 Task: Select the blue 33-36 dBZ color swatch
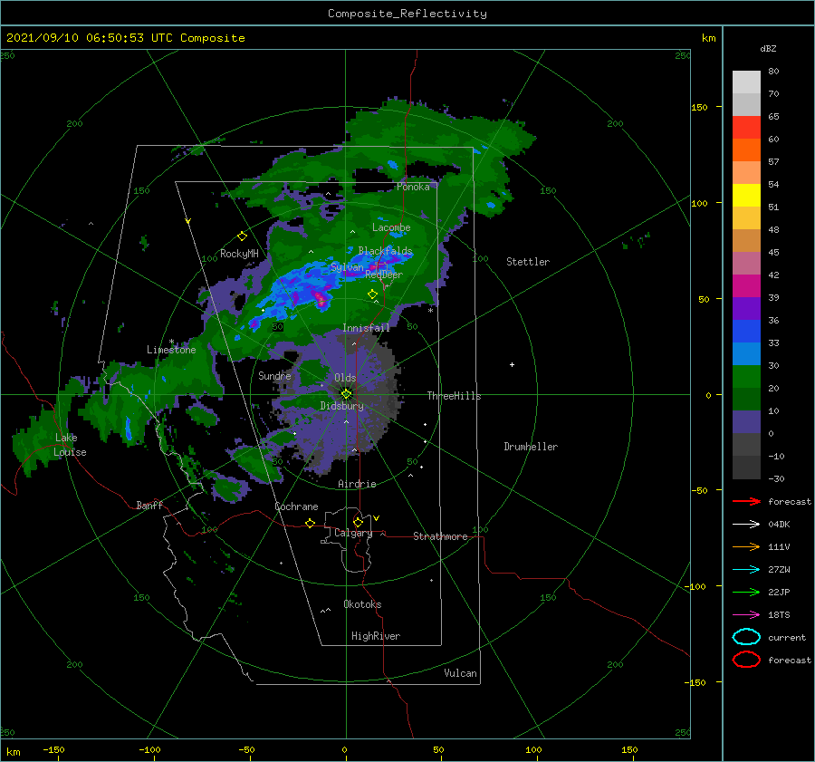tap(746, 332)
